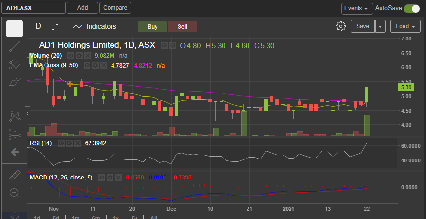This screenshot has width=426, height=219.
Task: Click the AD1 Holdings Limited chart title
Action: [x=97, y=45]
